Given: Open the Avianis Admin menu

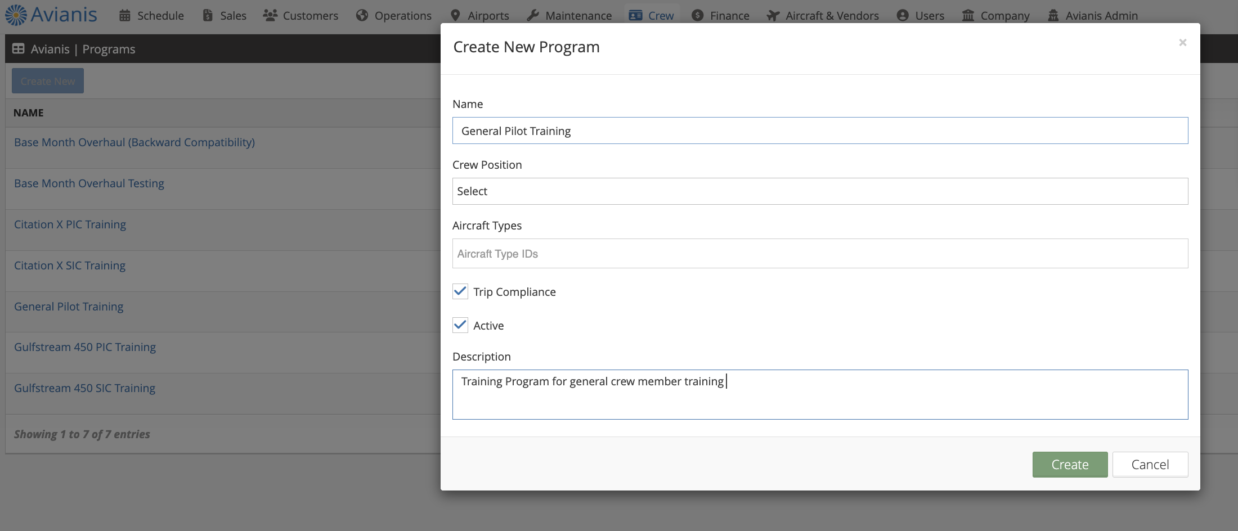Looking at the screenshot, I should (1092, 16).
